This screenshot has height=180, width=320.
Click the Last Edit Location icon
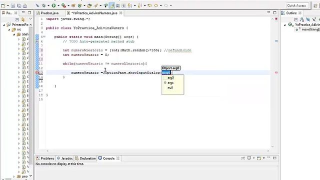pyautogui.click(x=149, y=5)
